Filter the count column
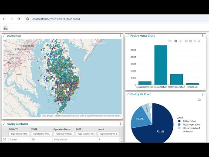The image size is (209, 157). pyautogui.click(x=108, y=134)
